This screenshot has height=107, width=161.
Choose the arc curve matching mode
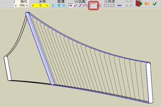(x=85, y=5)
